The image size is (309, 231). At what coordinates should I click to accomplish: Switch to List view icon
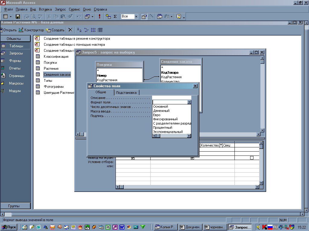[93, 30]
